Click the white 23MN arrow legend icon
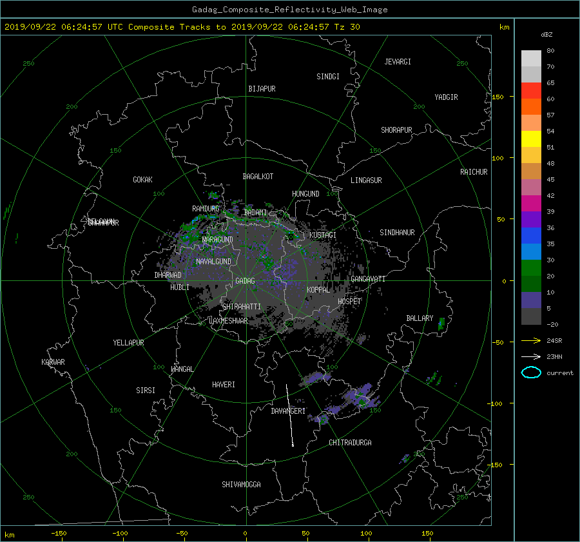Image resolution: width=580 pixels, height=542 pixels. click(x=531, y=356)
